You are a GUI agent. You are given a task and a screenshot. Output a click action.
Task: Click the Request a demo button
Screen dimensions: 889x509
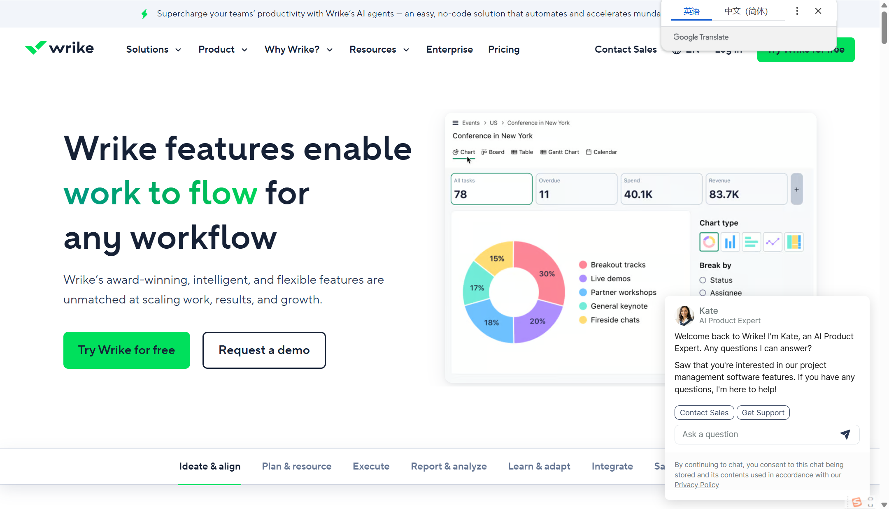pos(264,350)
